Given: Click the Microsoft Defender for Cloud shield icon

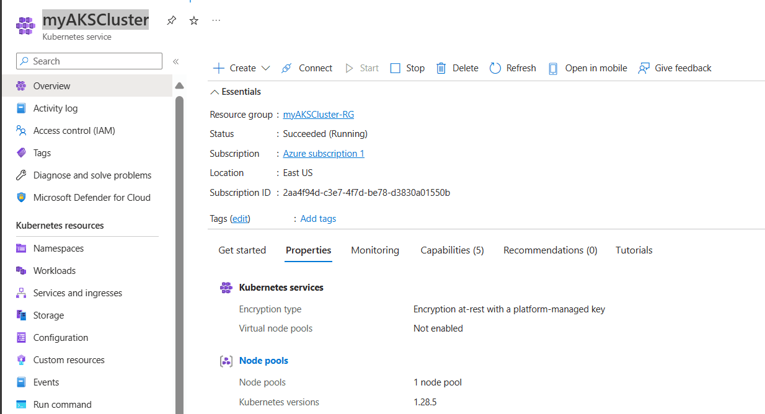Looking at the screenshot, I should 22,198.
